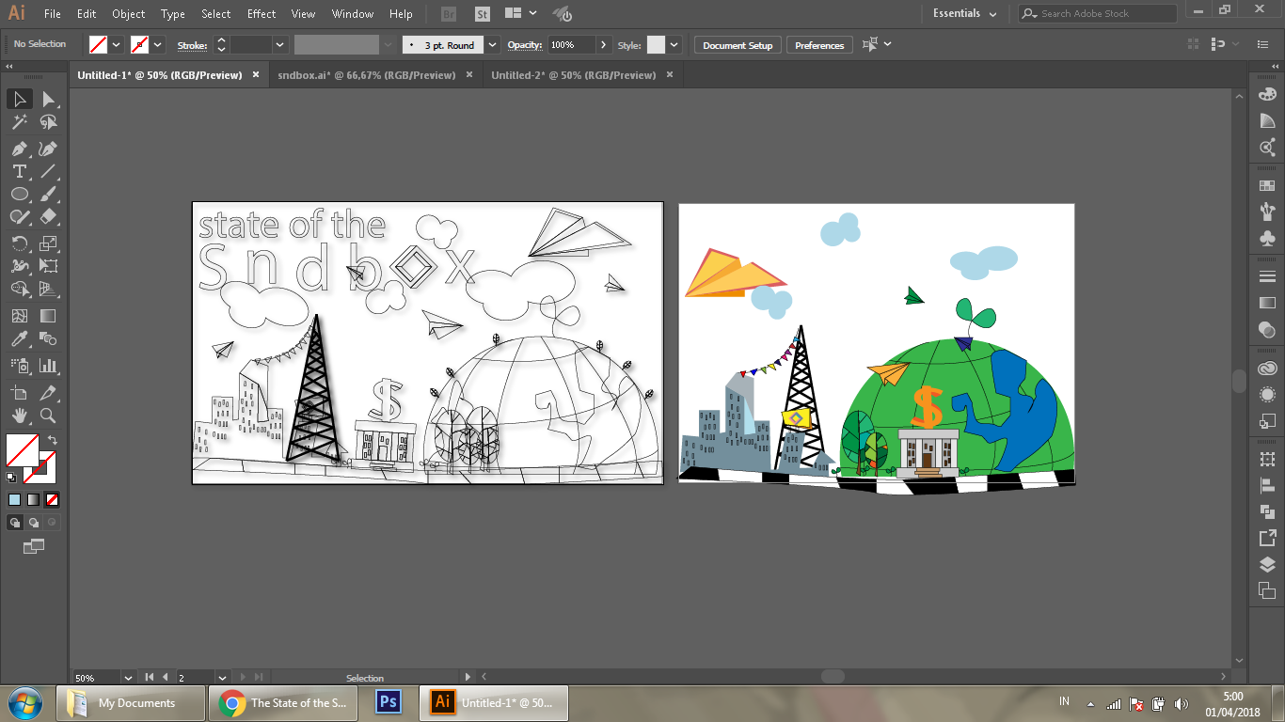The width and height of the screenshot is (1285, 722).
Task: Select the Rotate tool
Action: coord(19,243)
